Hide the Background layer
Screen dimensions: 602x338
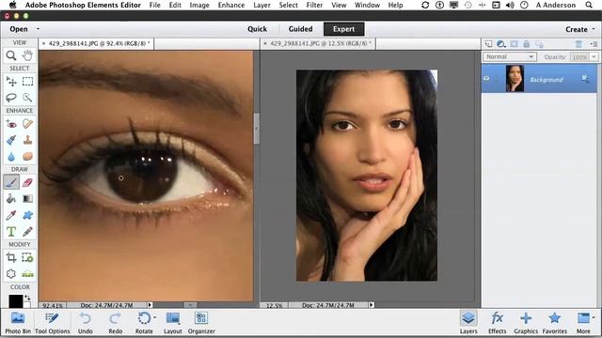(486, 79)
